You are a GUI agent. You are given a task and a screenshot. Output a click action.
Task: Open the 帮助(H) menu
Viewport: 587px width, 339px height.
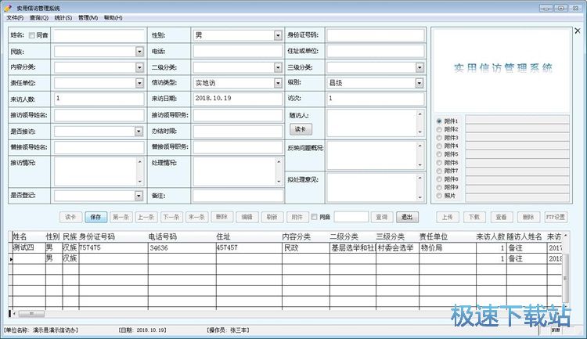pos(113,17)
